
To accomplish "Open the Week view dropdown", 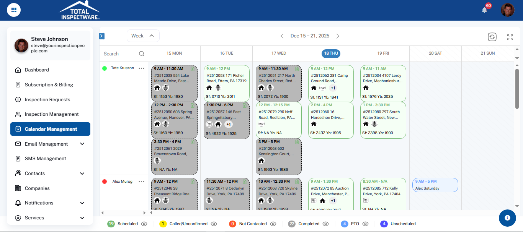I will [143, 36].
